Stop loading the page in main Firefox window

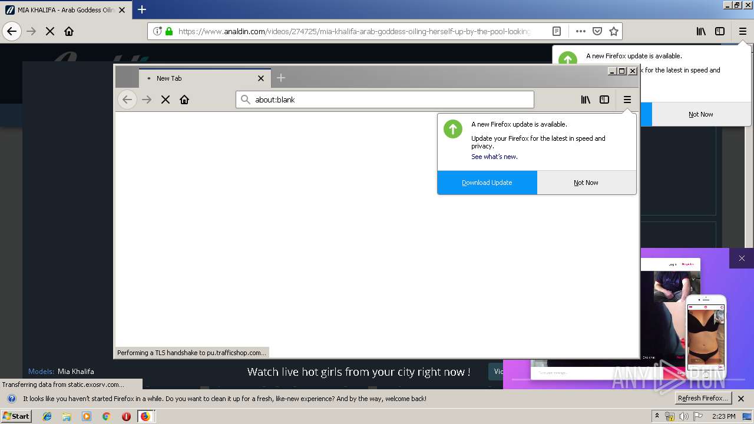click(x=50, y=31)
